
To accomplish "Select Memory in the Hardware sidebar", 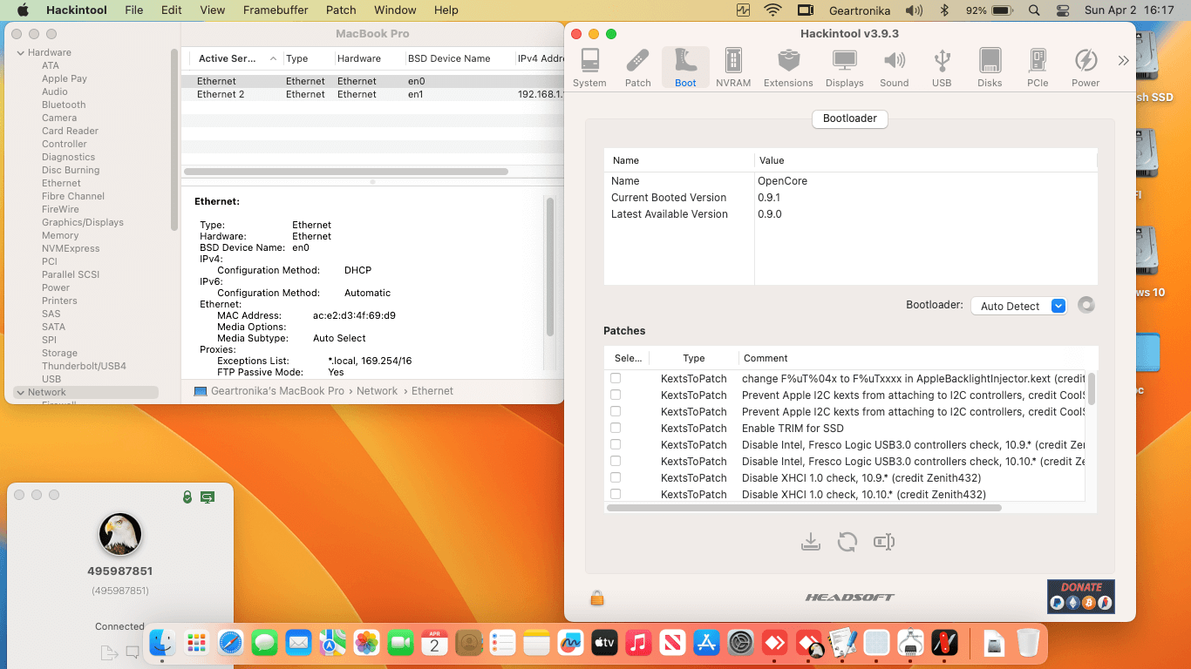I will point(60,236).
